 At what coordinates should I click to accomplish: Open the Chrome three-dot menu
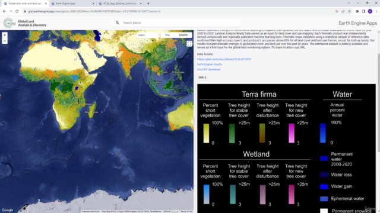(376, 11)
